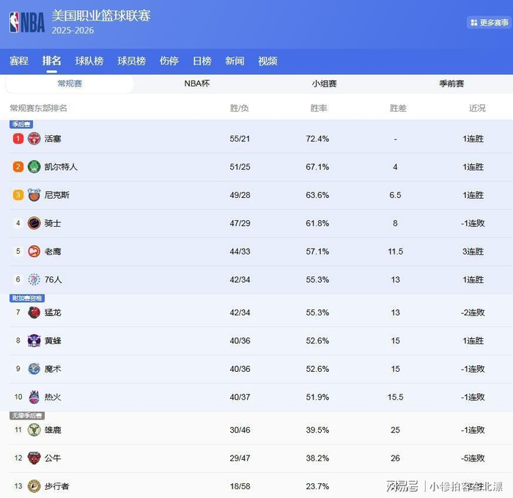Screen dimensions: 513x498
Task: Click the 61.8% win rate cell
Action: tap(317, 223)
